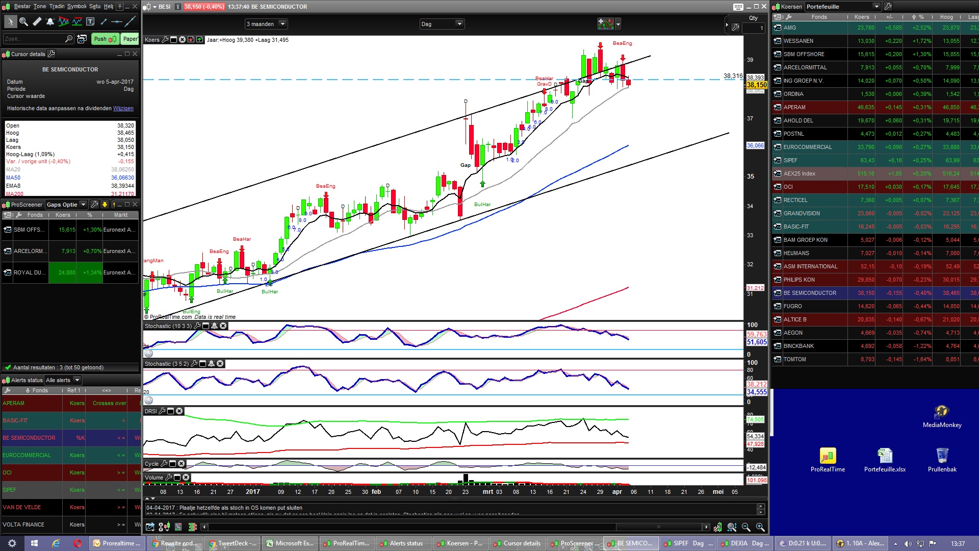Screen dimensions: 979x551
Task: Open the Dag timeframe dropdown
Action: coord(459,24)
